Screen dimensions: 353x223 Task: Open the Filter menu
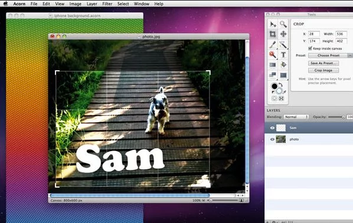coord(107,4)
